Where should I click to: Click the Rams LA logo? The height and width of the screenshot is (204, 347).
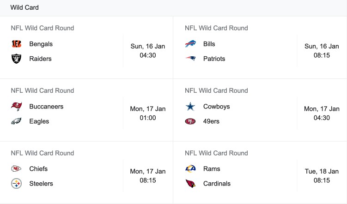(190, 169)
